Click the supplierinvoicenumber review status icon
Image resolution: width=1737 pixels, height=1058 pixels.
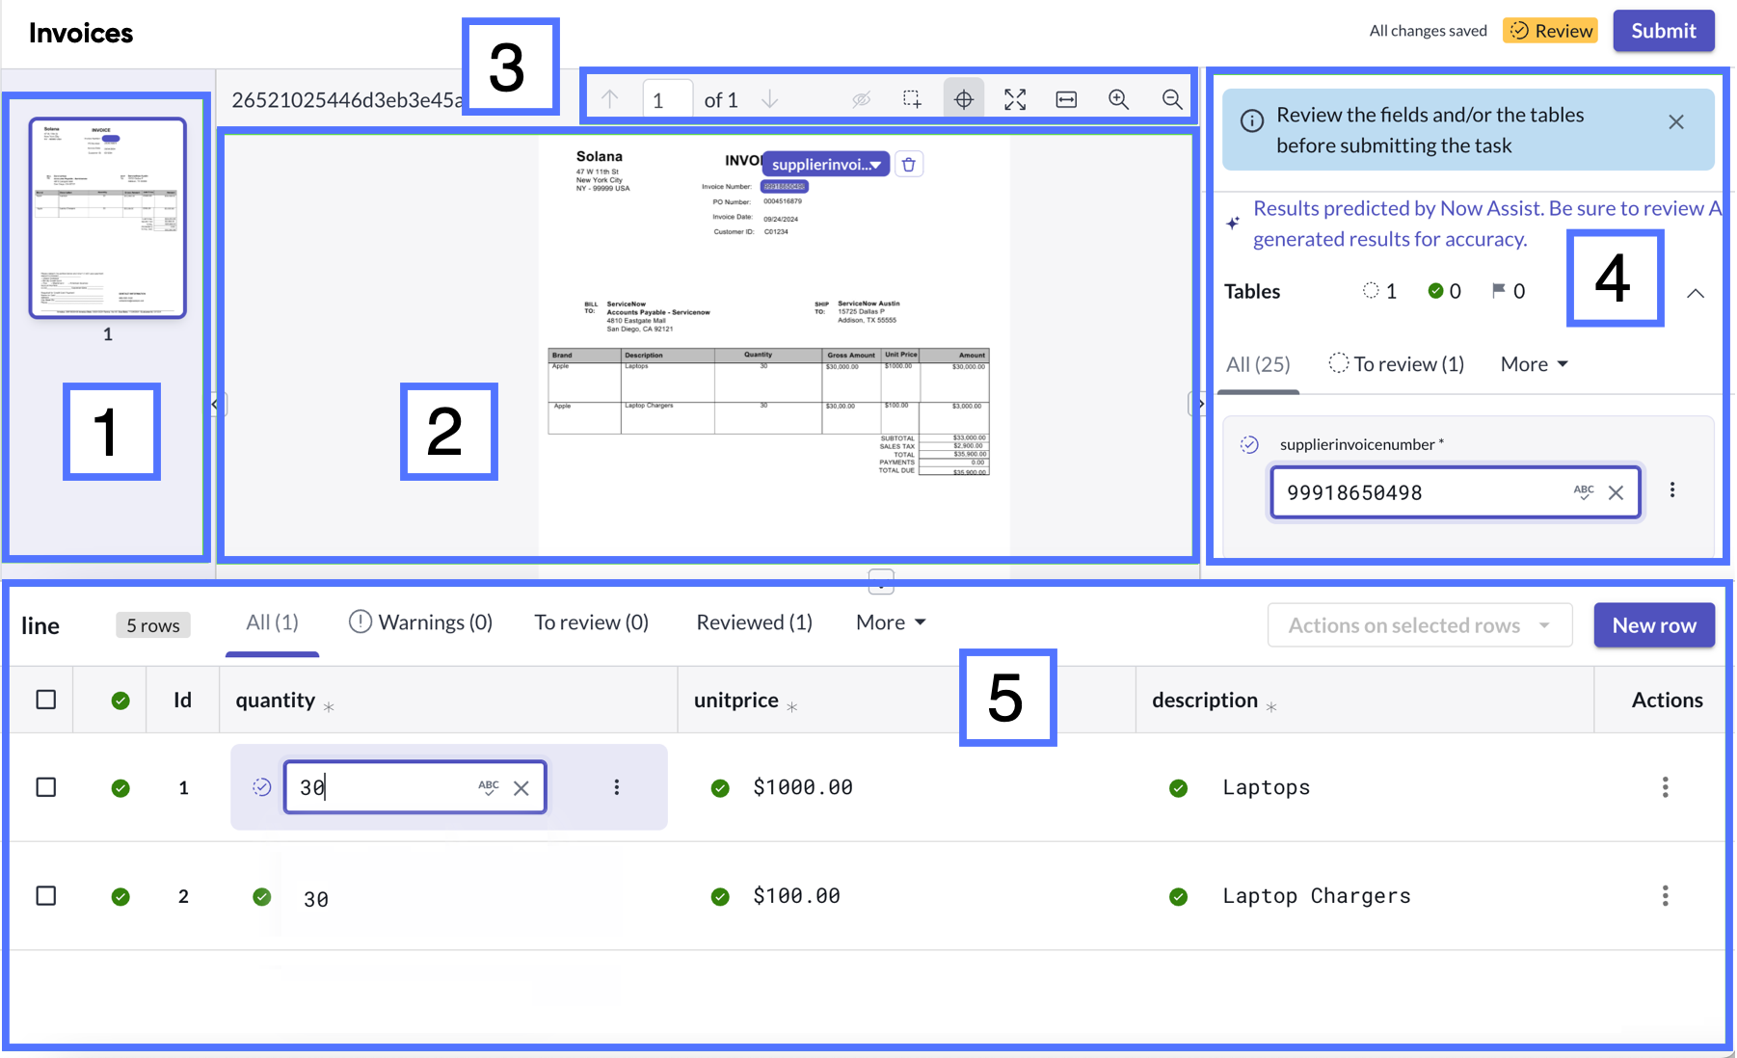coord(1249,444)
